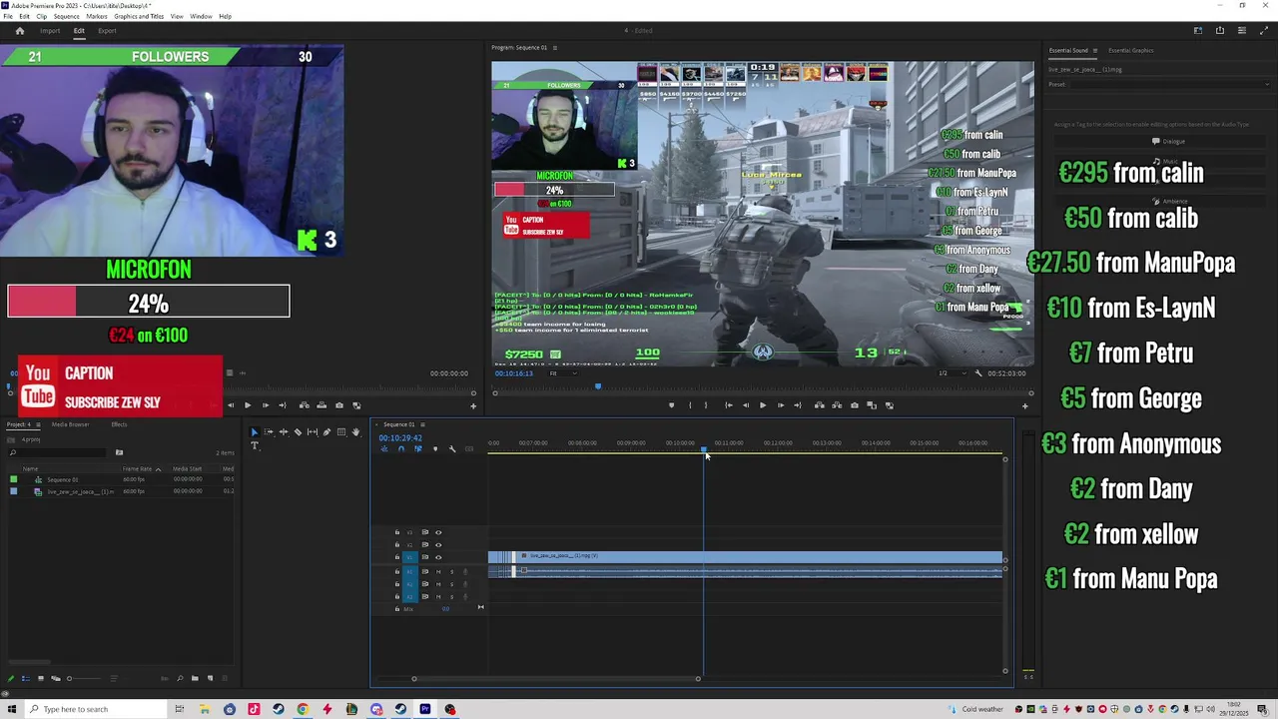The image size is (1278, 719).
Task: Open File menu
Action: [x=8, y=17]
